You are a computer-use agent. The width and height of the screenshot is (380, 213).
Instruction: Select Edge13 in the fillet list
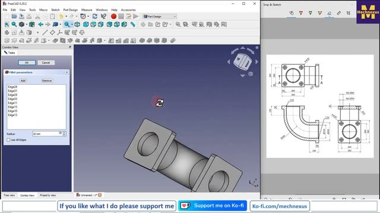12,115
